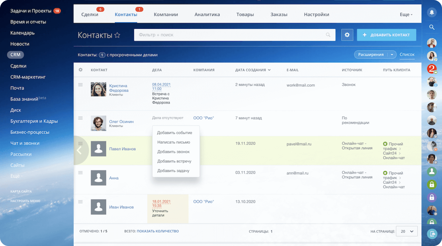Viewport: 442px width, 246px height.
Task: Open the 08.04.2021 11:00 activity link
Action: point(161,87)
